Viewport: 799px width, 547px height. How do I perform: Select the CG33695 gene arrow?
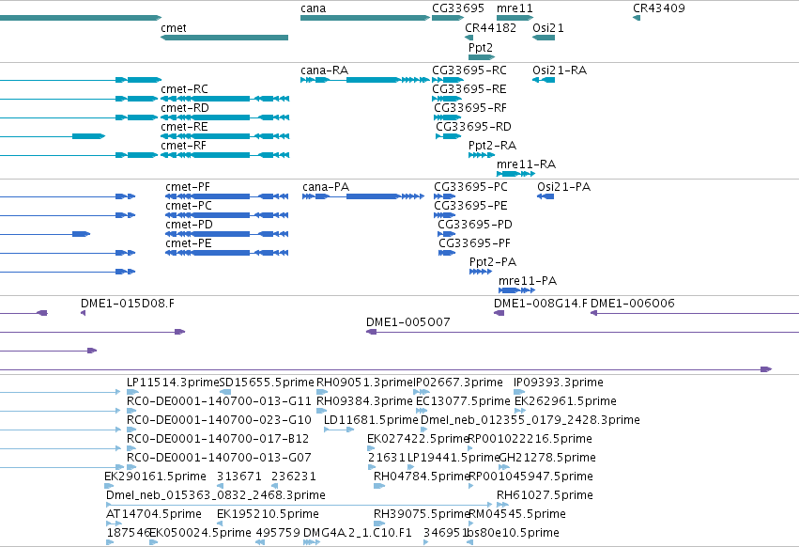448,18
